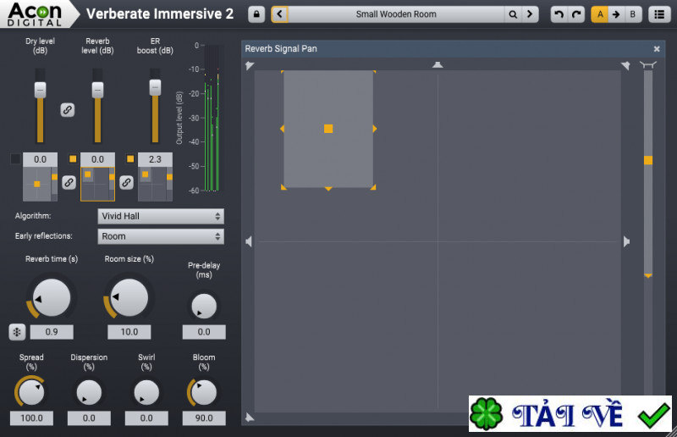Click the pan position center square handle
Viewport: 677px width, 437px height.
pos(328,129)
